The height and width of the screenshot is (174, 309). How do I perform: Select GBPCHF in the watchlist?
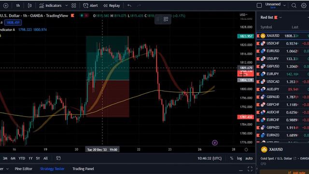[283, 104]
